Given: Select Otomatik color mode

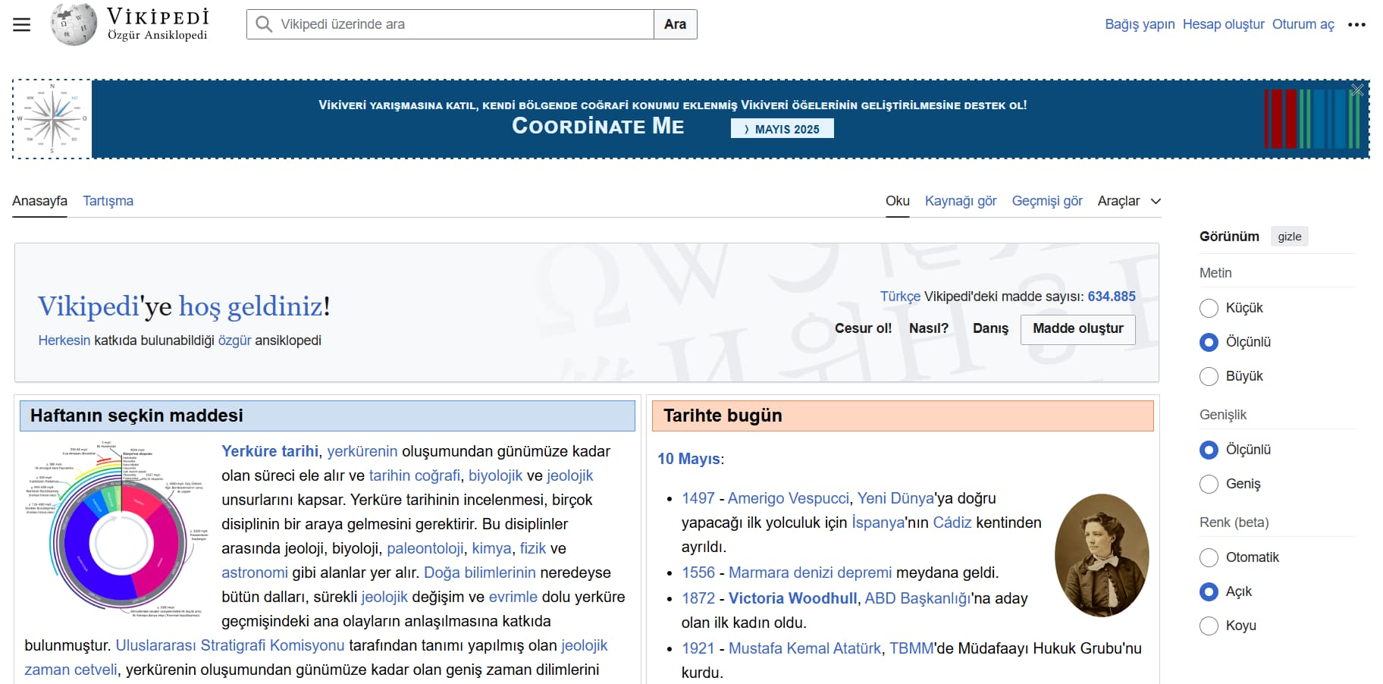Looking at the screenshot, I should (1209, 557).
